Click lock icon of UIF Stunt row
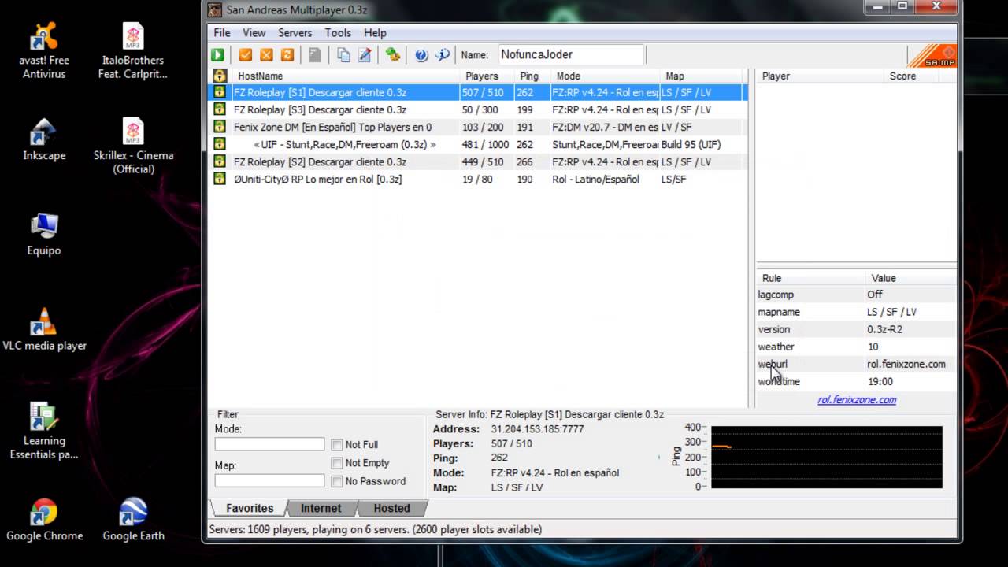This screenshot has height=567, width=1008. click(x=220, y=144)
